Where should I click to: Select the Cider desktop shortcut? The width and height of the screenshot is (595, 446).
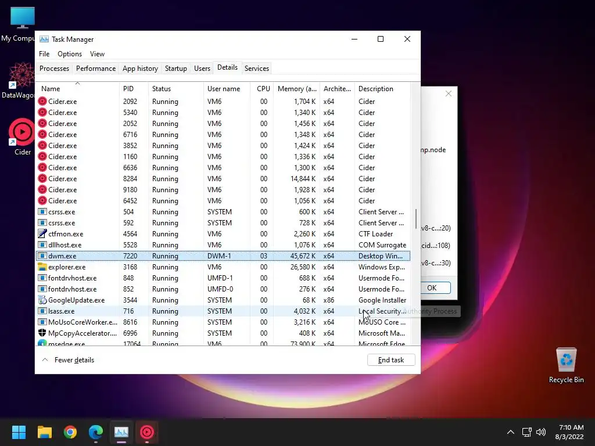tap(22, 137)
